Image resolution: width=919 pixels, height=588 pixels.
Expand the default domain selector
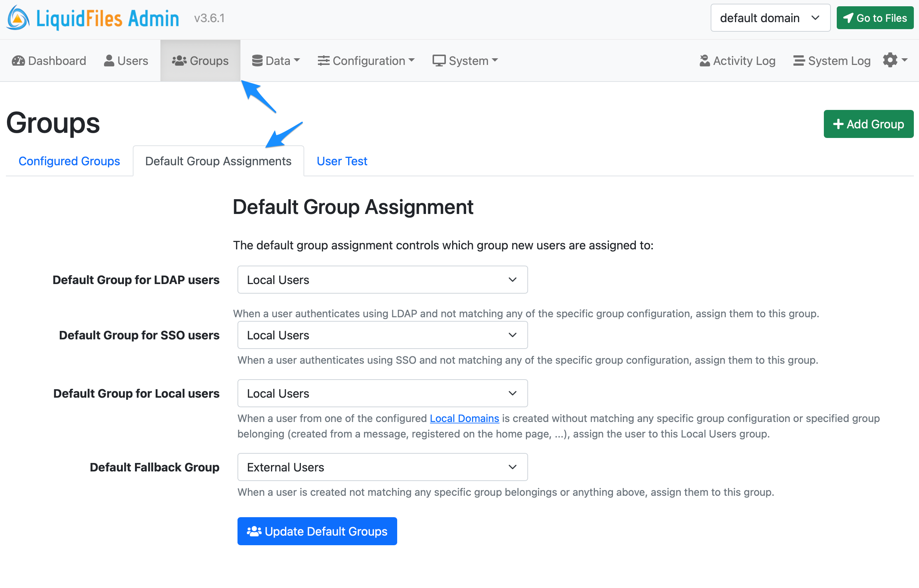coord(770,18)
